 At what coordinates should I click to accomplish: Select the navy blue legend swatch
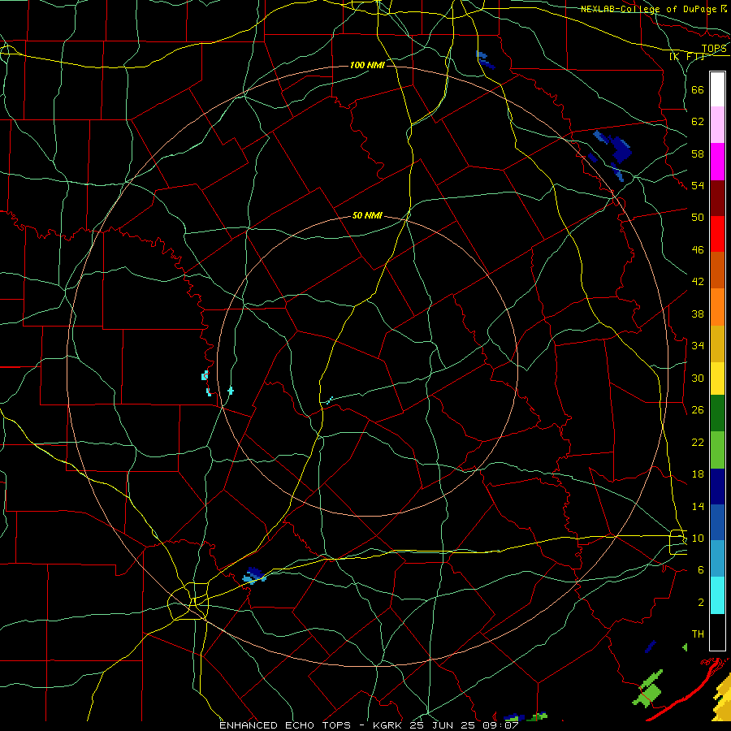(x=717, y=487)
